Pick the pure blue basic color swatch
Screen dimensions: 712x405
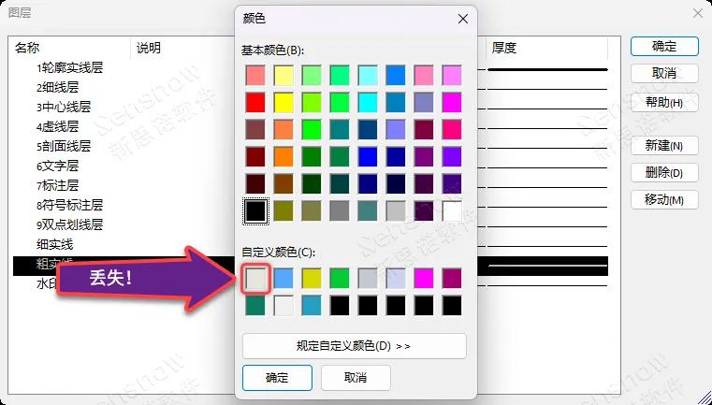[368, 156]
